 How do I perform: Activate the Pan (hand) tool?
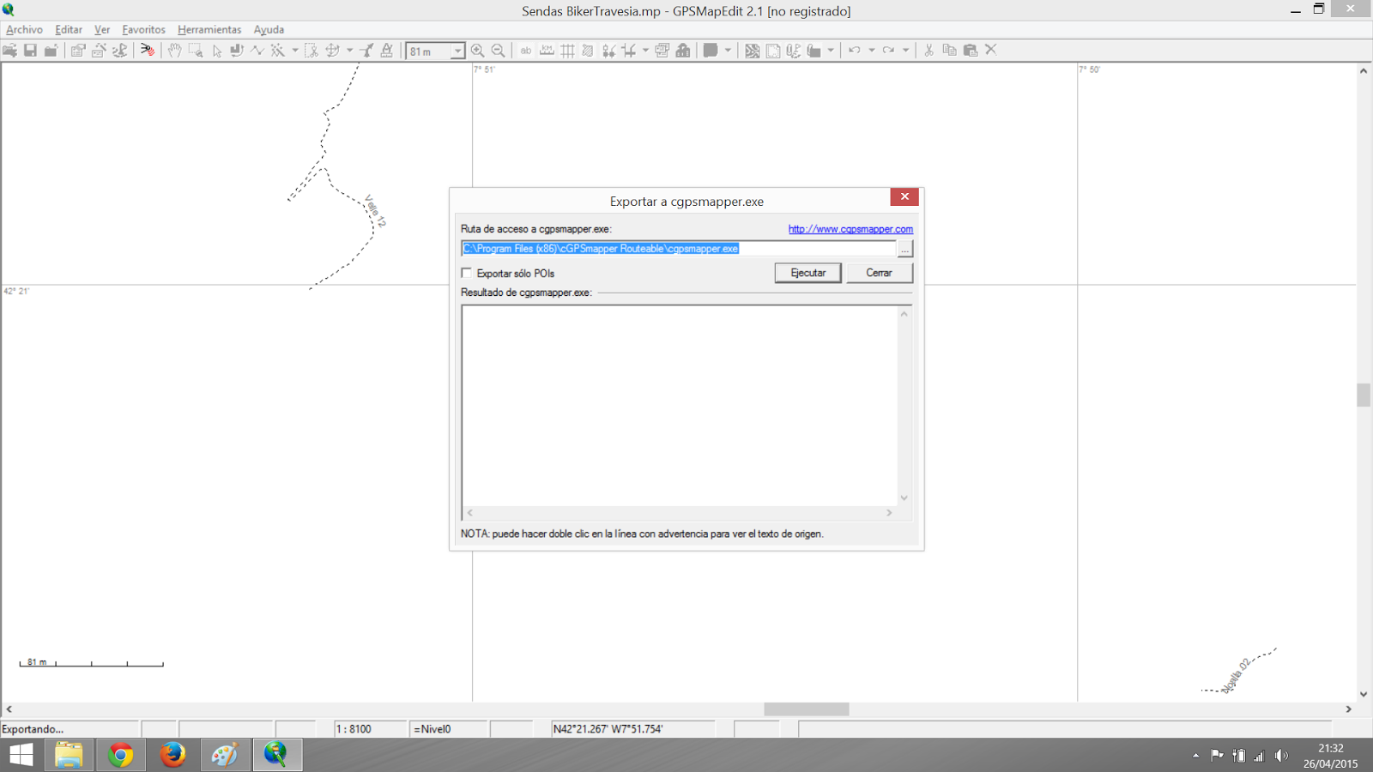174,50
